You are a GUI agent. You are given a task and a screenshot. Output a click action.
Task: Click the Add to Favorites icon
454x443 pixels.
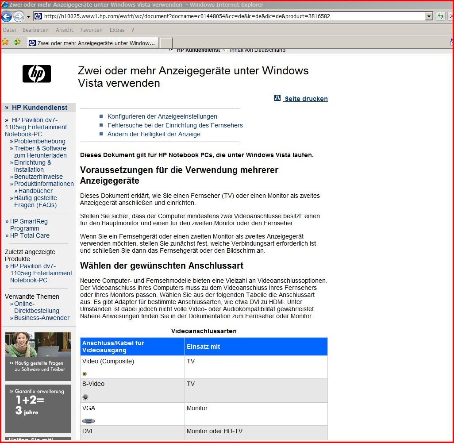[17, 42]
